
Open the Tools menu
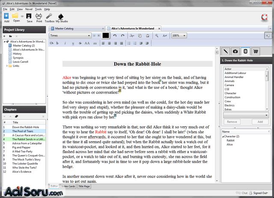(38, 9)
